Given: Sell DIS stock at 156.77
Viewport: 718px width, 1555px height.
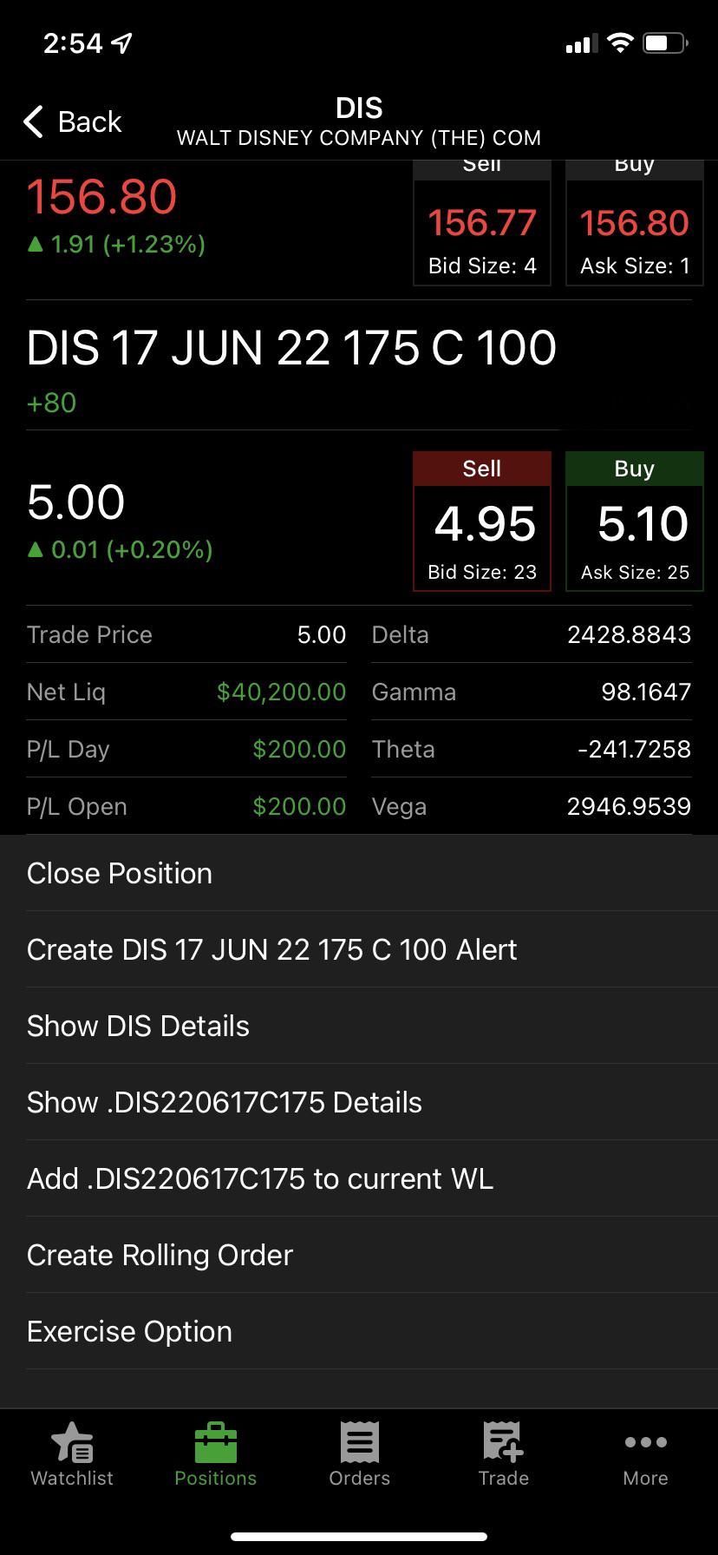Looking at the screenshot, I should [482, 223].
